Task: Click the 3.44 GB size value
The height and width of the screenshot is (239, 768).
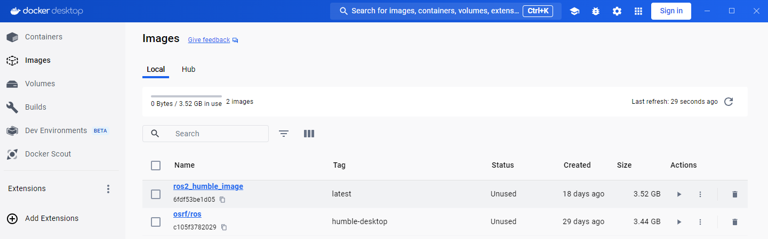Action: pos(647,221)
